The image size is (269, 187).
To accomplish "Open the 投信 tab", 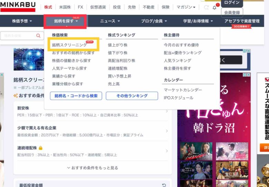I will (117, 7).
